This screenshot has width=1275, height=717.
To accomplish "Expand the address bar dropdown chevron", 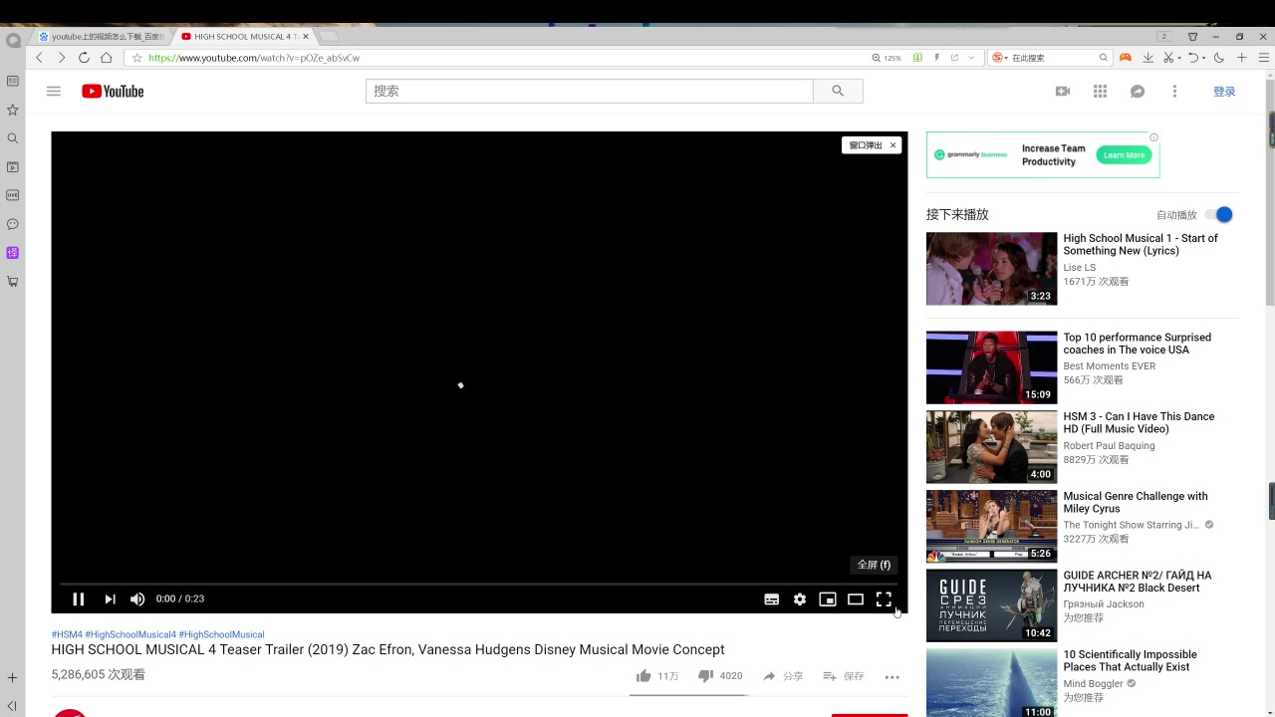I will (972, 58).
